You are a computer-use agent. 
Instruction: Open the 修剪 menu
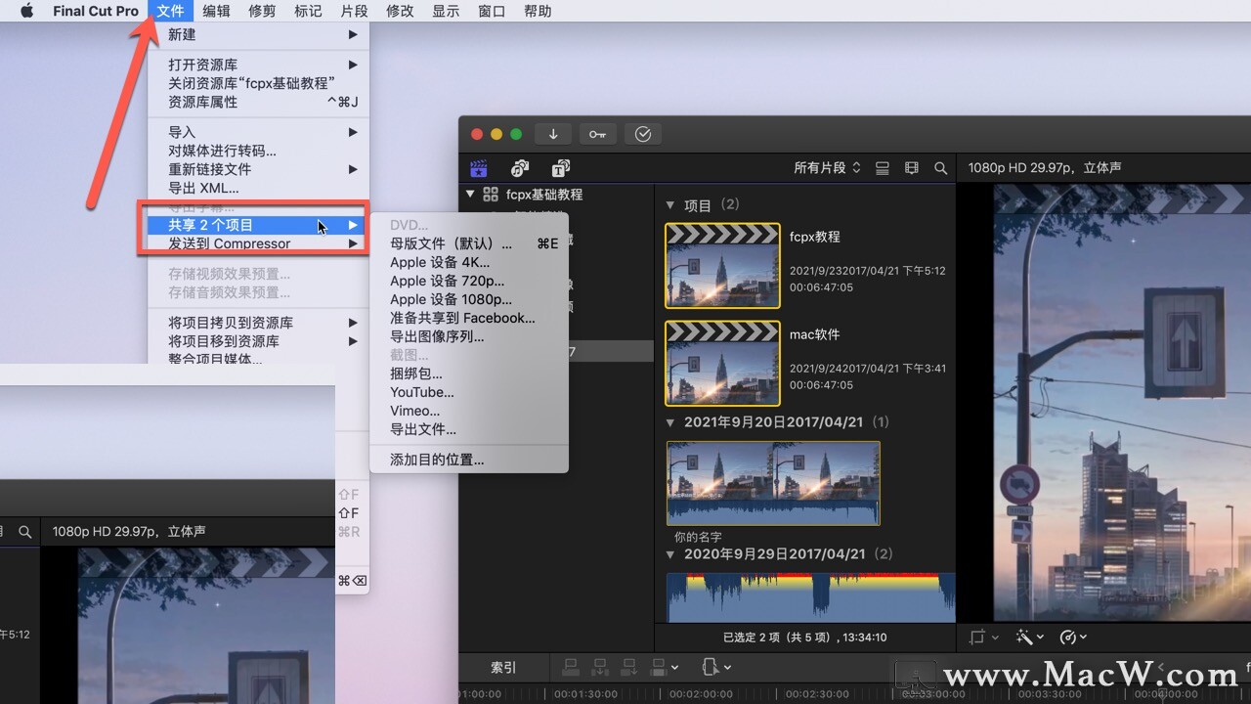coord(262,11)
